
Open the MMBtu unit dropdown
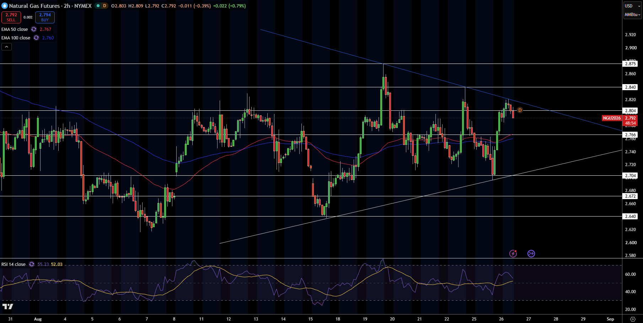point(632,15)
